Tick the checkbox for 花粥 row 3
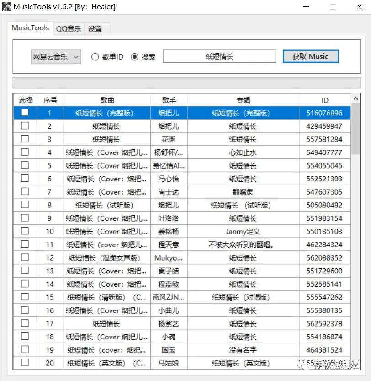 [x=25, y=139]
